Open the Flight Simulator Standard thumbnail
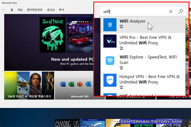Viewport: 191px width, 127px height. [x=92, y=123]
